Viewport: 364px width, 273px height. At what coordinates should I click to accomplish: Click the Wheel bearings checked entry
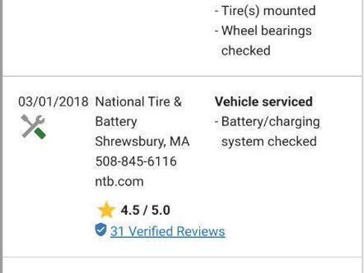coord(263,40)
